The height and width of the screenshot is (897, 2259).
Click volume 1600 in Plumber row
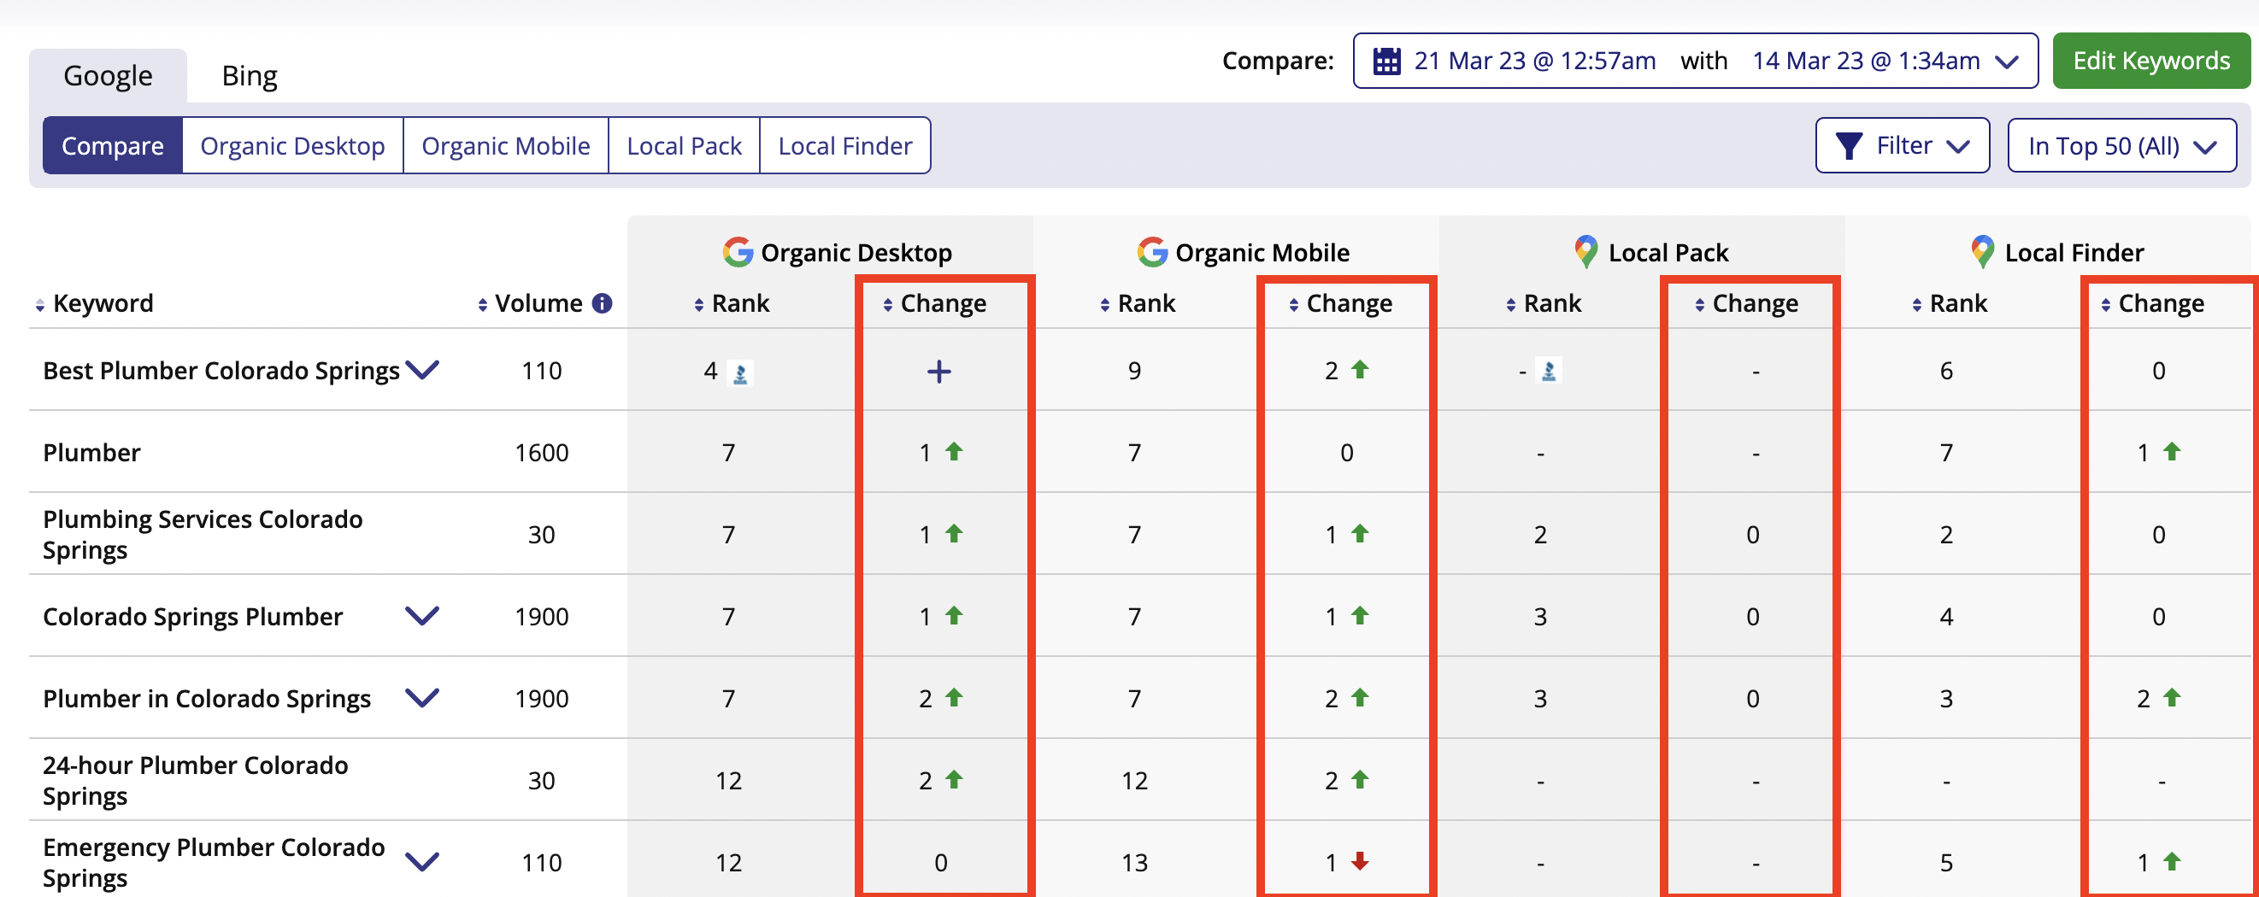click(542, 453)
